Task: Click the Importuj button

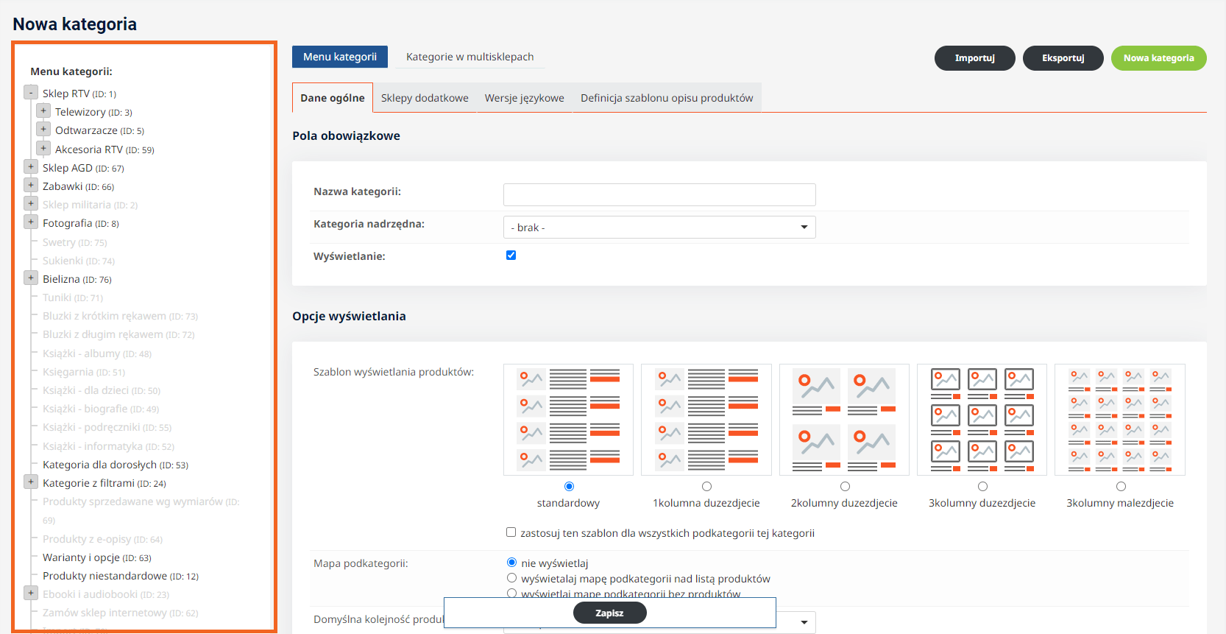Action: click(x=974, y=58)
